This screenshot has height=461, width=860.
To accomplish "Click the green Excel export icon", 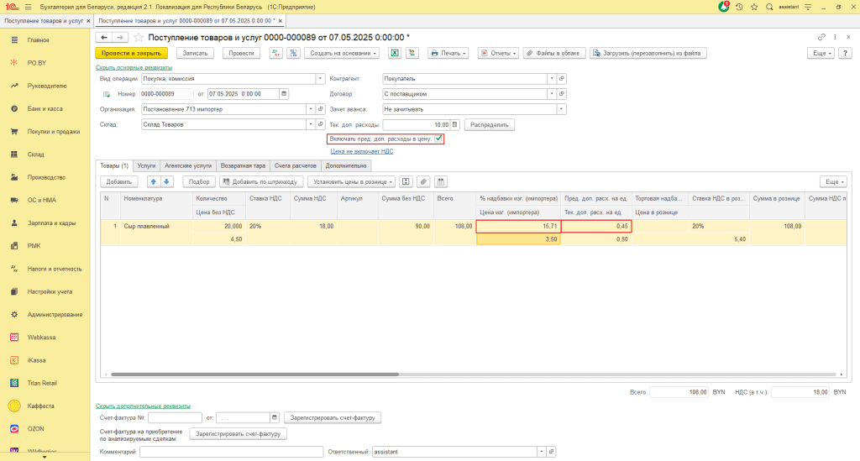I will point(395,53).
